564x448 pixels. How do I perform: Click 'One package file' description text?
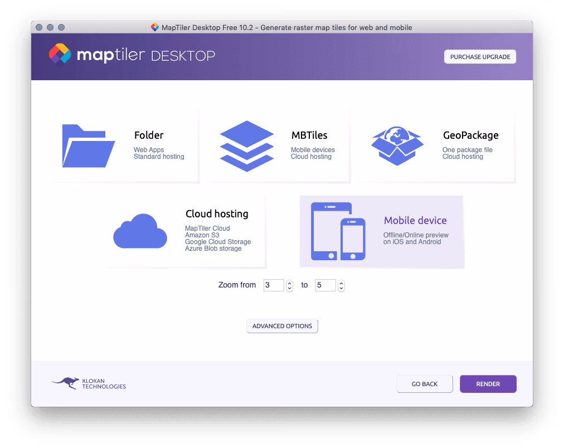468,149
